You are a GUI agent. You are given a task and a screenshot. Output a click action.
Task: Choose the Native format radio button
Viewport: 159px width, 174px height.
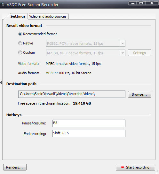point(20,43)
